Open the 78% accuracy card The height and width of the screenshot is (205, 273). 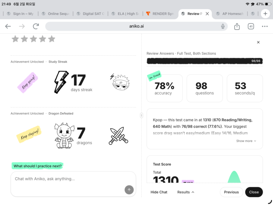coord(165,88)
